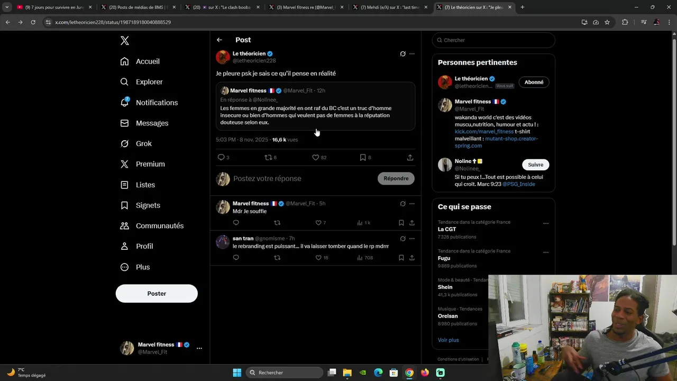Open File Explorer from taskbar
The width and height of the screenshot is (677, 381).
(347, 373)
